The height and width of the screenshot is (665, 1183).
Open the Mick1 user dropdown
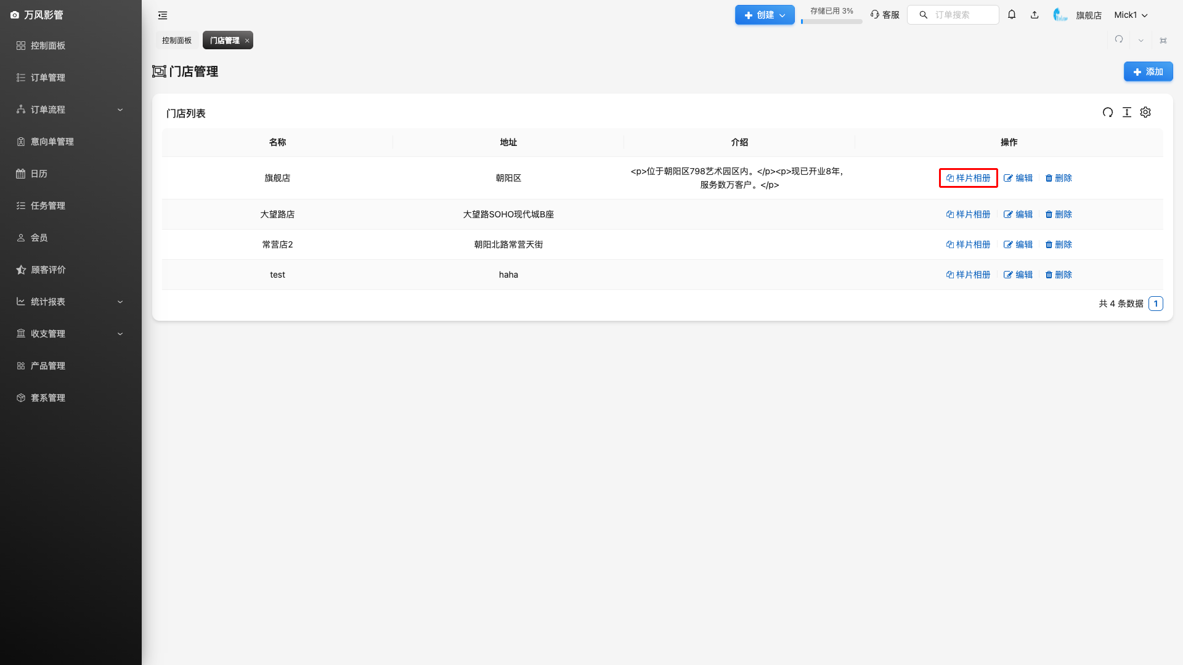pos(1131,15)
